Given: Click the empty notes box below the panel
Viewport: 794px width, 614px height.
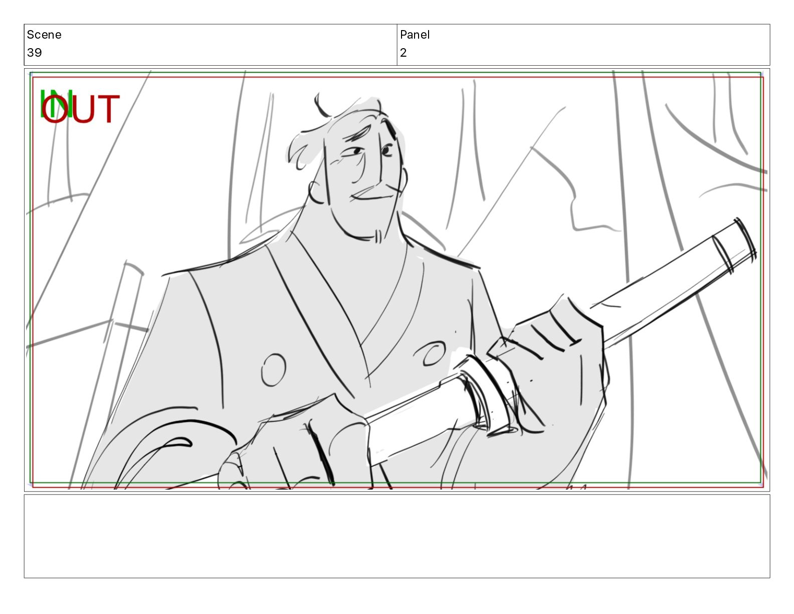Looking at the screenshot, I should click(x=397, y=536).
